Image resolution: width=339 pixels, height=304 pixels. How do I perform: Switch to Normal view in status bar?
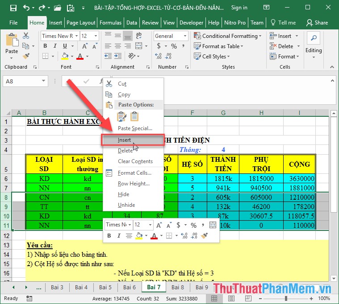pos(214,298)
